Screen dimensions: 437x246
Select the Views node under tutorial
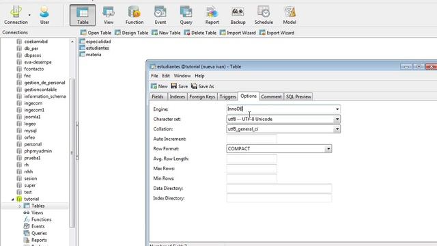tap(33, 213)
